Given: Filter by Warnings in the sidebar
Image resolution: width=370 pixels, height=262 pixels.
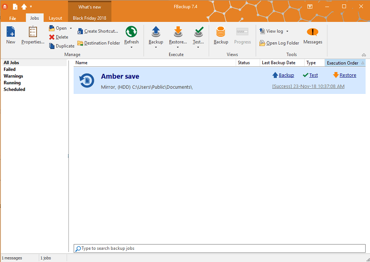Looking at the screenshot, I should click(13, 76).
